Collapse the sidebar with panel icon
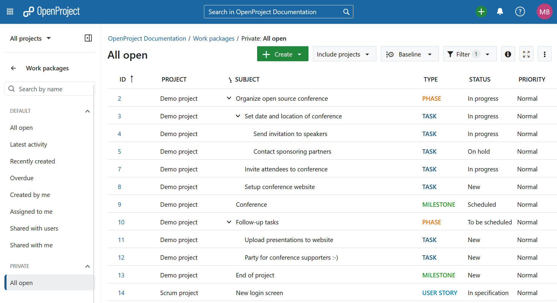Screen dimensions: 557x303 (88, 38)
